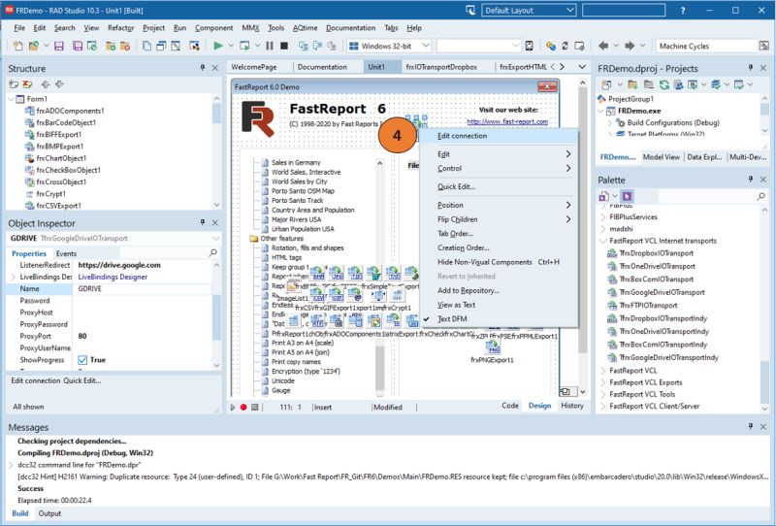The height and width of the screenshot is (526, 776).
Task: Click frxPNGExport1 component icon on form
Action: tap(492, 347)
